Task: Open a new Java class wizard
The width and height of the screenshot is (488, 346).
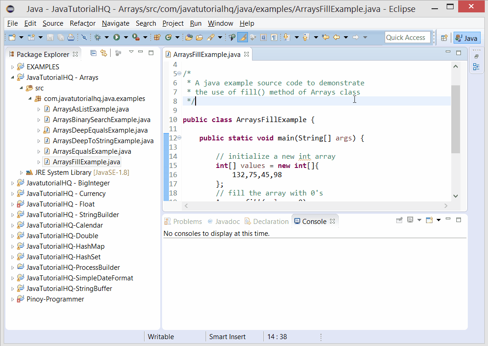Action: pos(168,36)
